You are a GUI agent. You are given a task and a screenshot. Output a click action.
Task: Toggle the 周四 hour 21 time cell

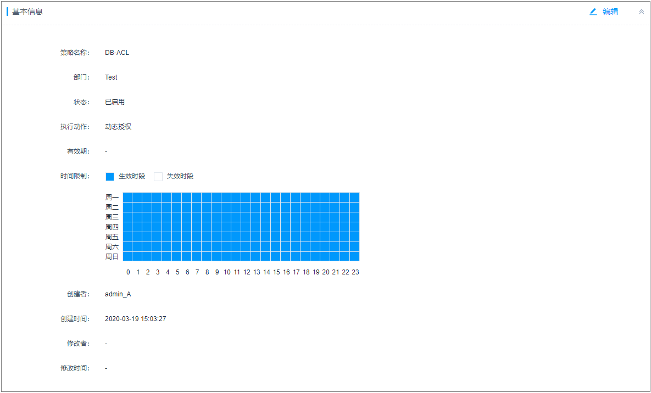coord(335,227)
